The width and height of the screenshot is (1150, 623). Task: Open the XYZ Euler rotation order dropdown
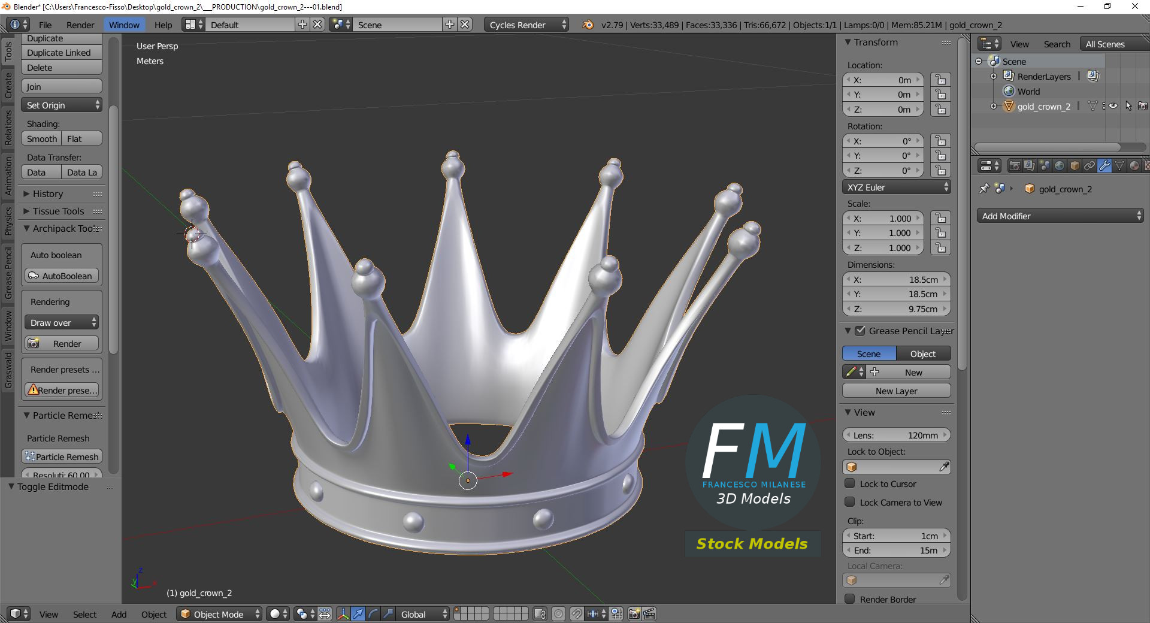895,187
